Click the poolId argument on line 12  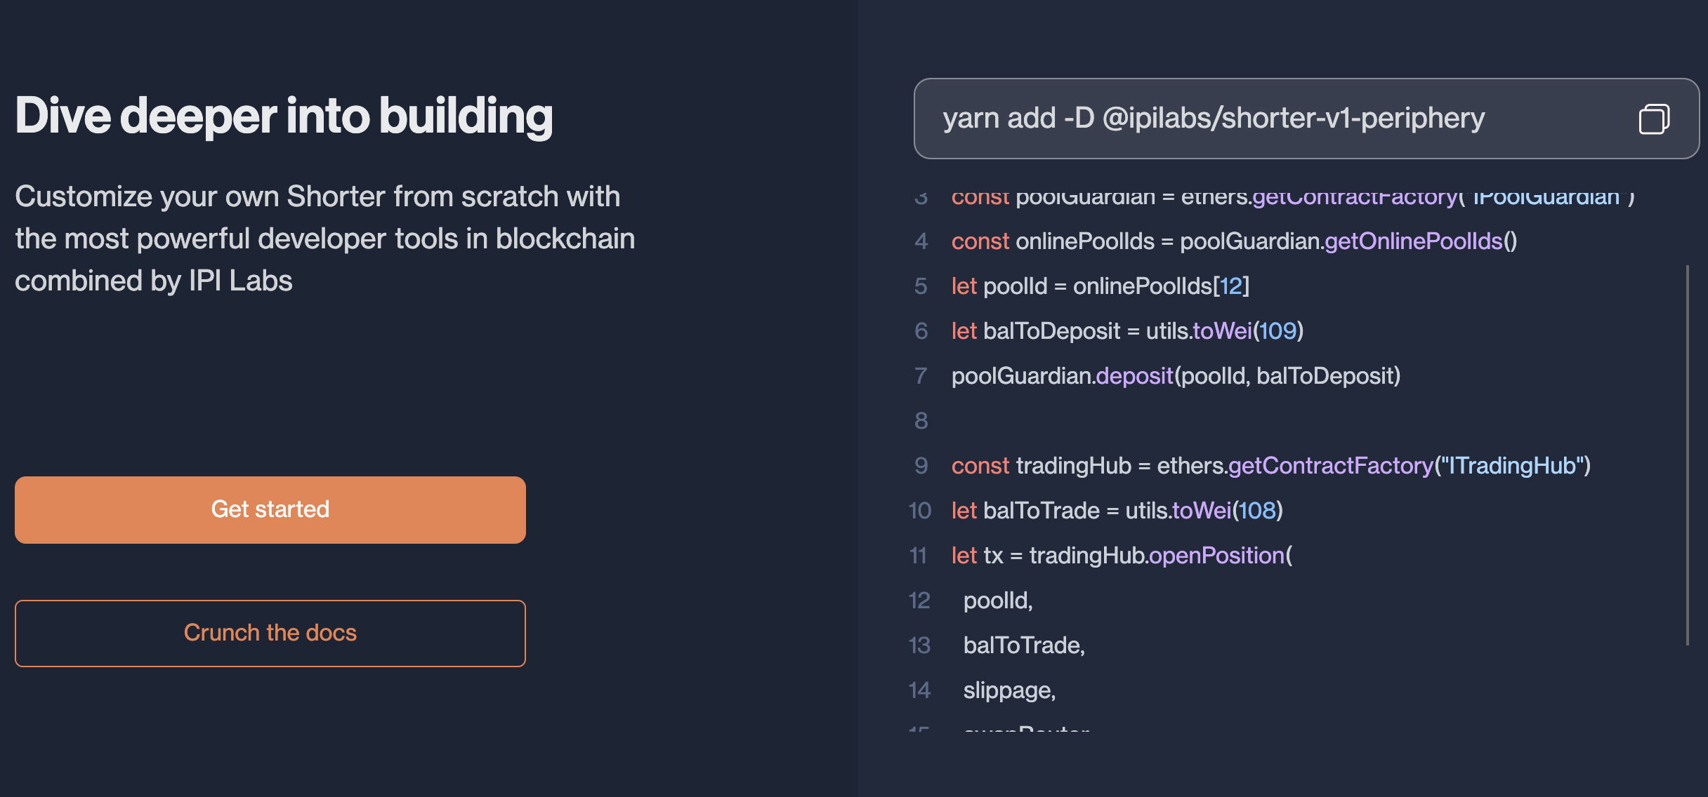point(998,601)
